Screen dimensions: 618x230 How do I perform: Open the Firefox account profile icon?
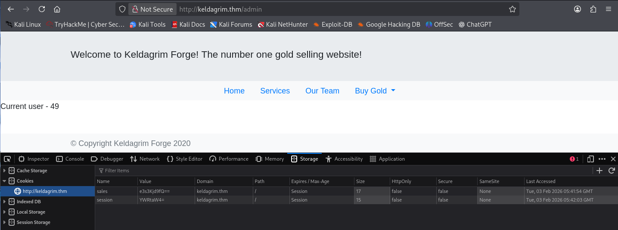[x=578, y=9]
